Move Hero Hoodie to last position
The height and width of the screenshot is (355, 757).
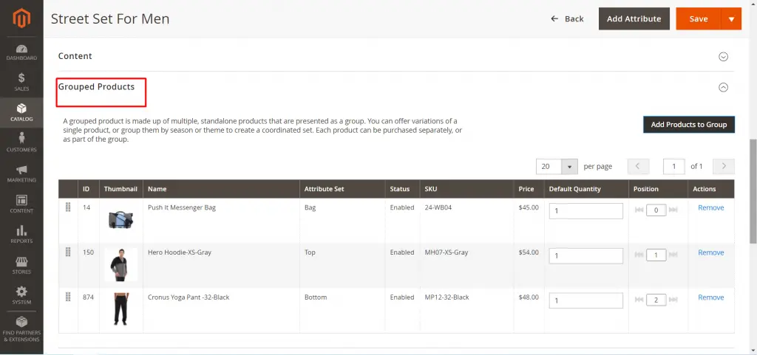pos(673,255)
